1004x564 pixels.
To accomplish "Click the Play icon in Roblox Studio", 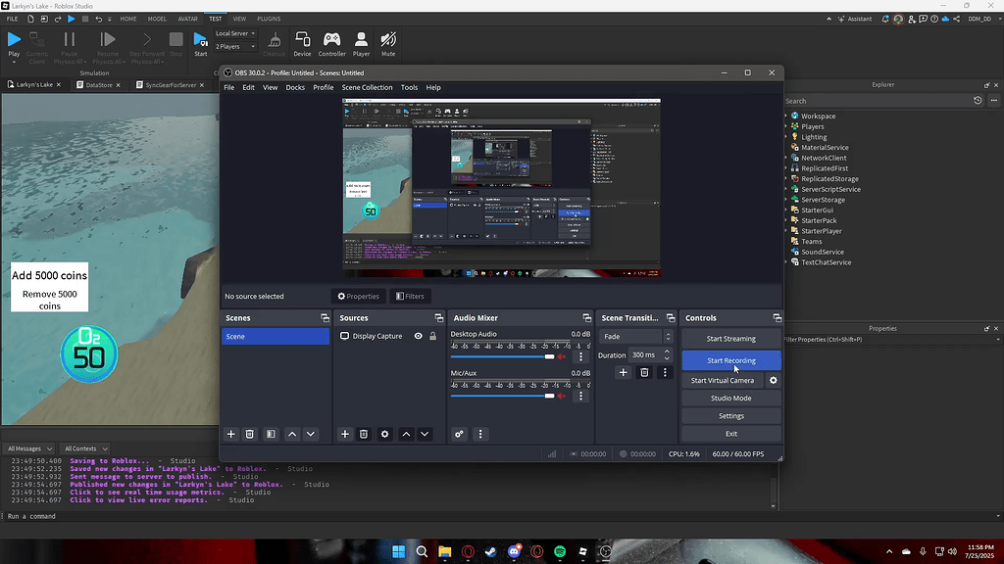I will point(14,39).
